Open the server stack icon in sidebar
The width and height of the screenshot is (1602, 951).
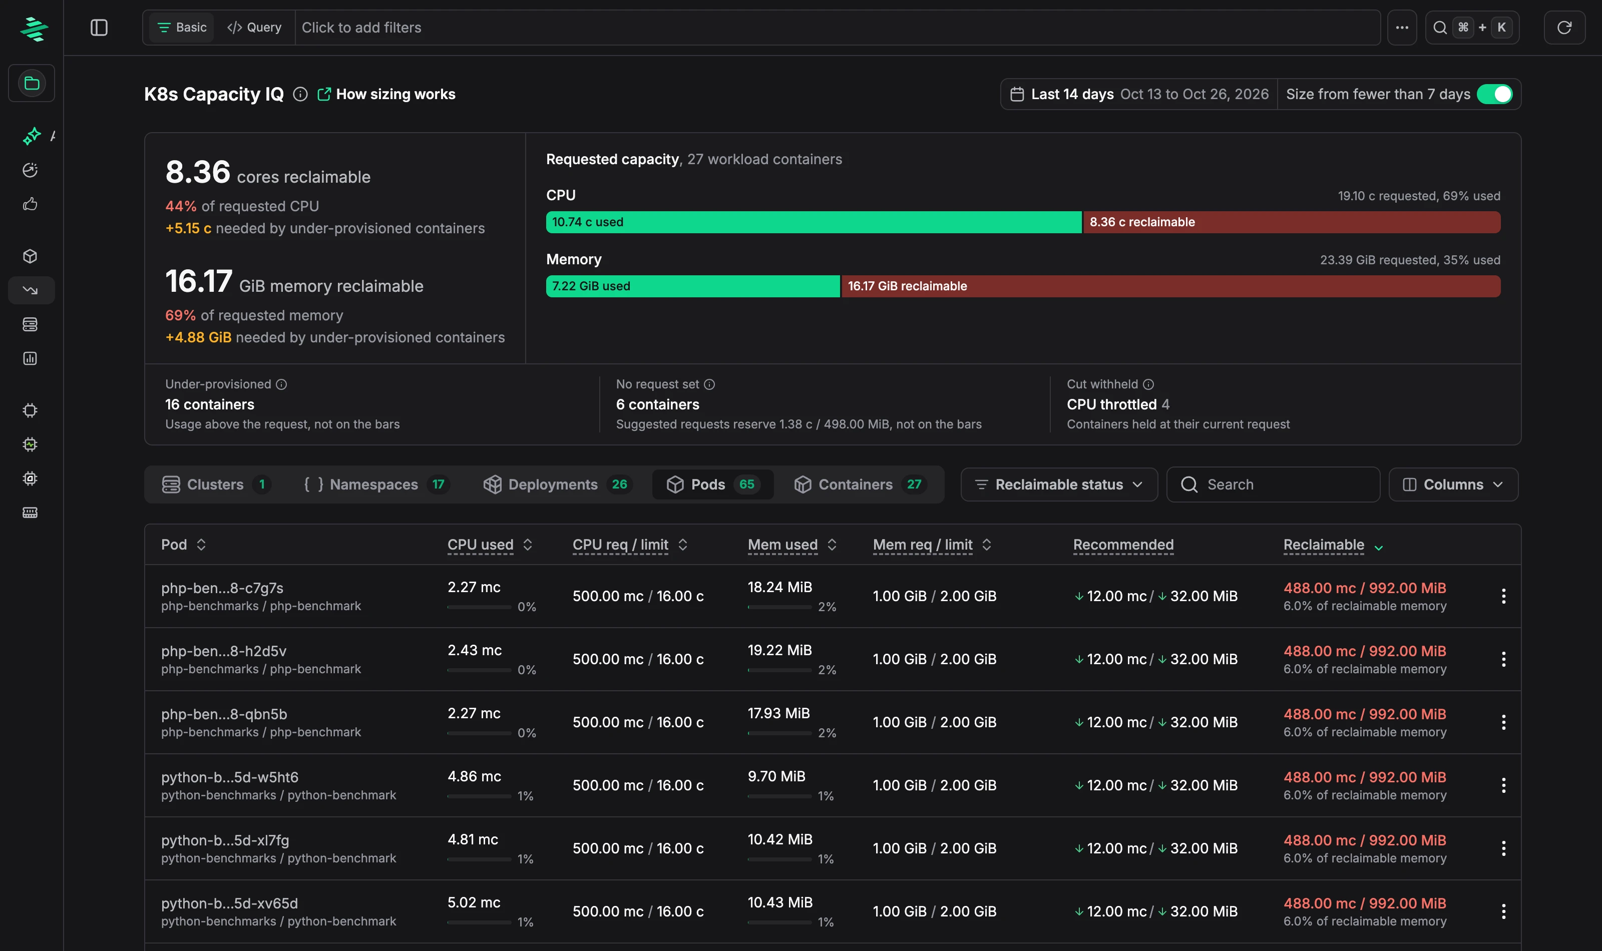tap(30, 324)
